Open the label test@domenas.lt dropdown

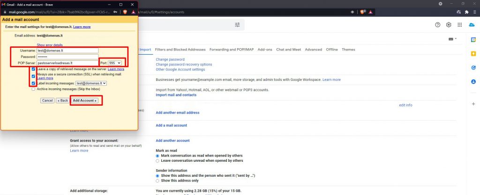point(91,83)
